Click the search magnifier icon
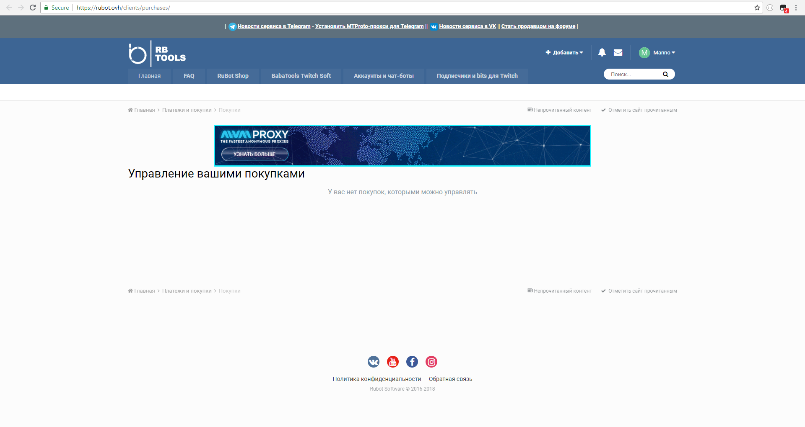The image size is (805, 427). pos(665,75)
